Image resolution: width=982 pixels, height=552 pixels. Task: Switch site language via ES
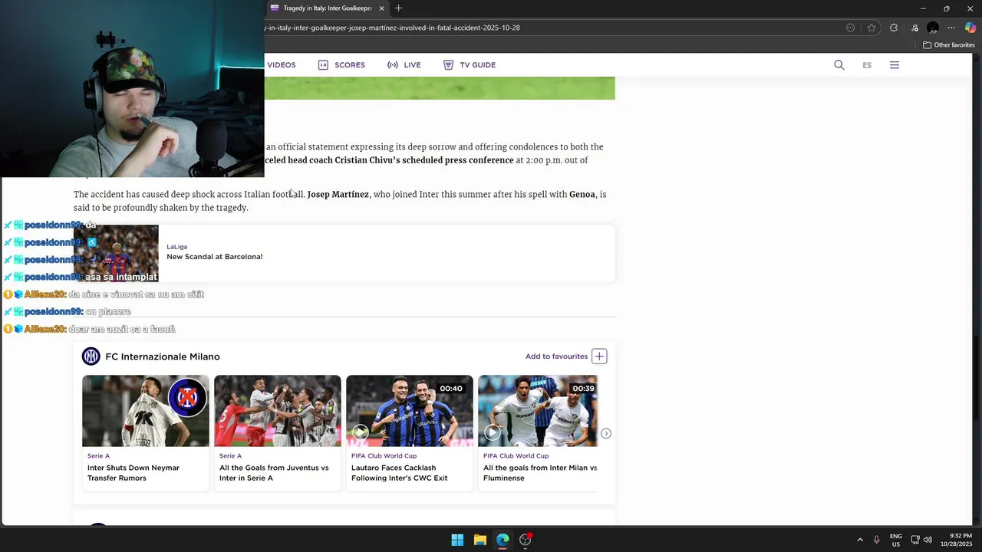tap(867, 65)
